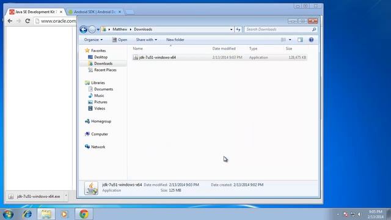This screenshot has height=220, width=391.
Task: Show hidden system tray icons
Action: point(338,215)
